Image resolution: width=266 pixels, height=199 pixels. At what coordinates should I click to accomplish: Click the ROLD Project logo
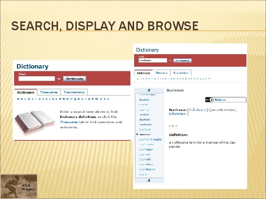tap(19, 186)
